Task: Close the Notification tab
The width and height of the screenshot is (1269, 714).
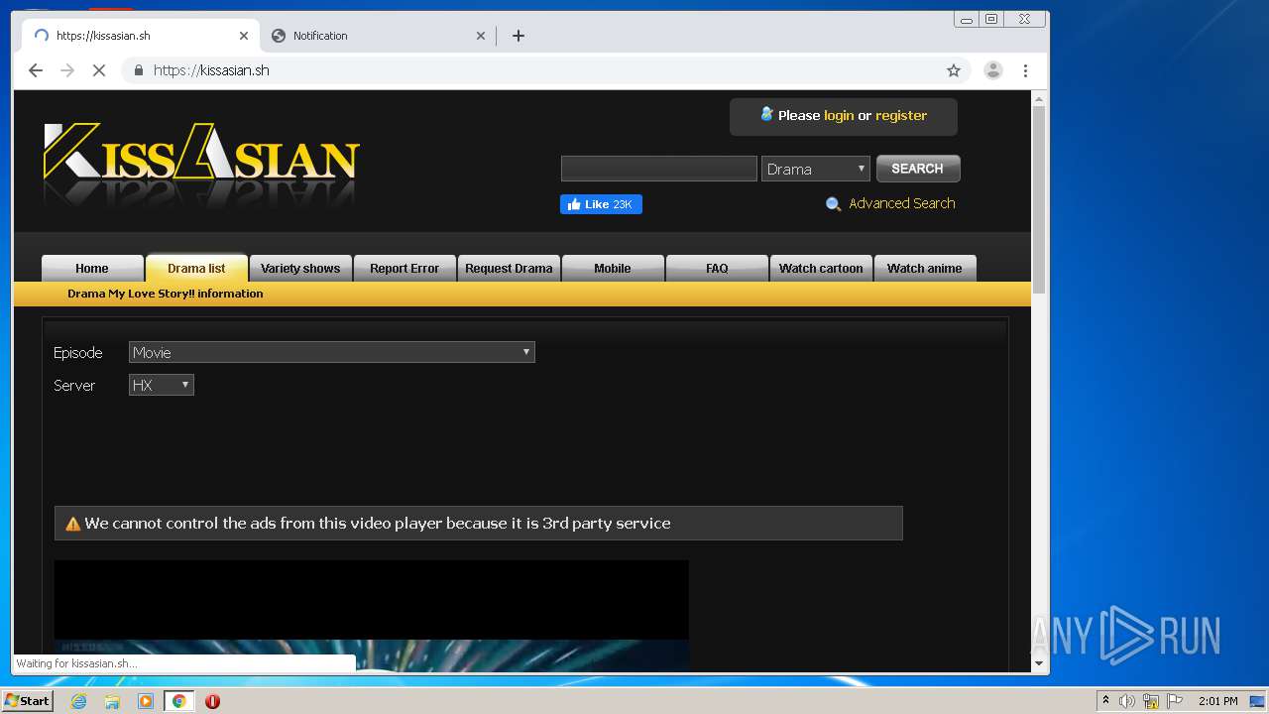Action: point(481,36)
